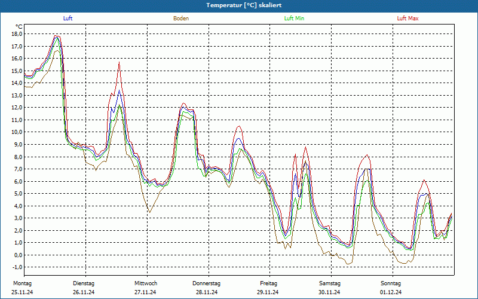Click the 18,0 y-axis value
478x299 pixels.
click(x=17, y=34)
